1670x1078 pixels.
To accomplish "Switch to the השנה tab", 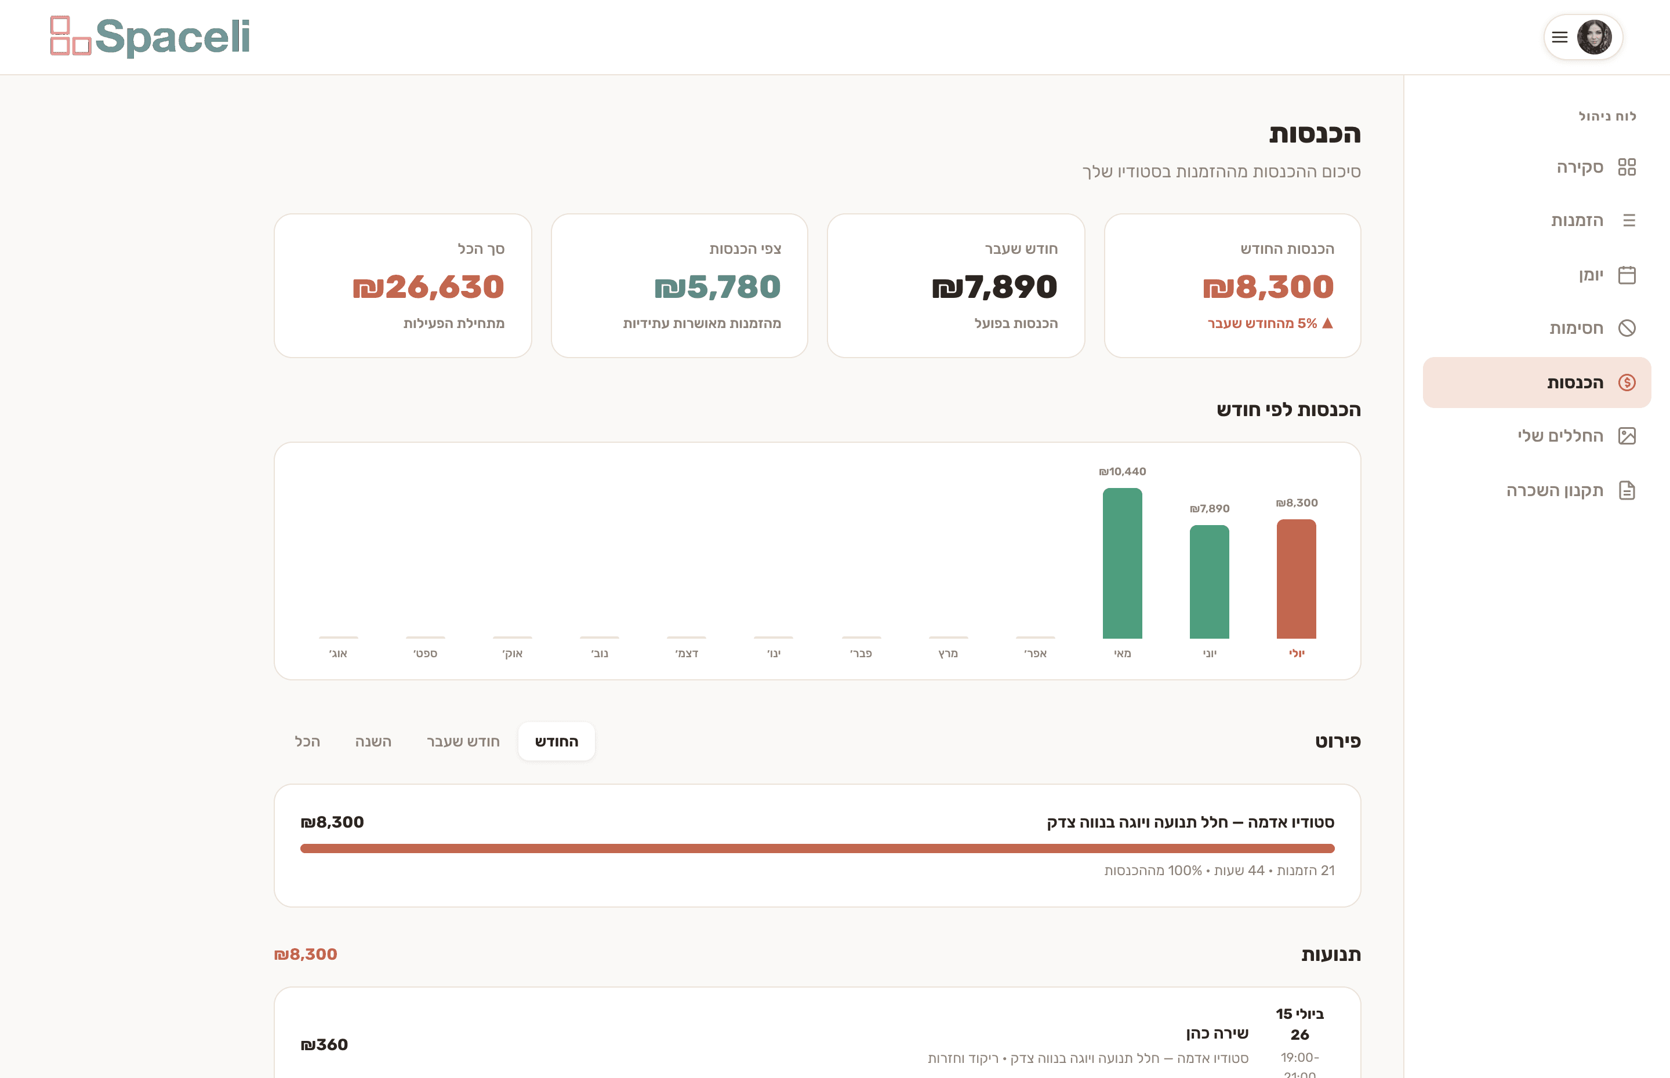I will point(373,741).
